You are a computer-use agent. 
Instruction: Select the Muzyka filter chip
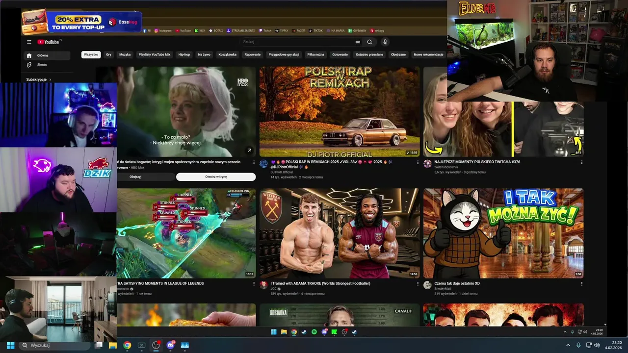(125, 54)
